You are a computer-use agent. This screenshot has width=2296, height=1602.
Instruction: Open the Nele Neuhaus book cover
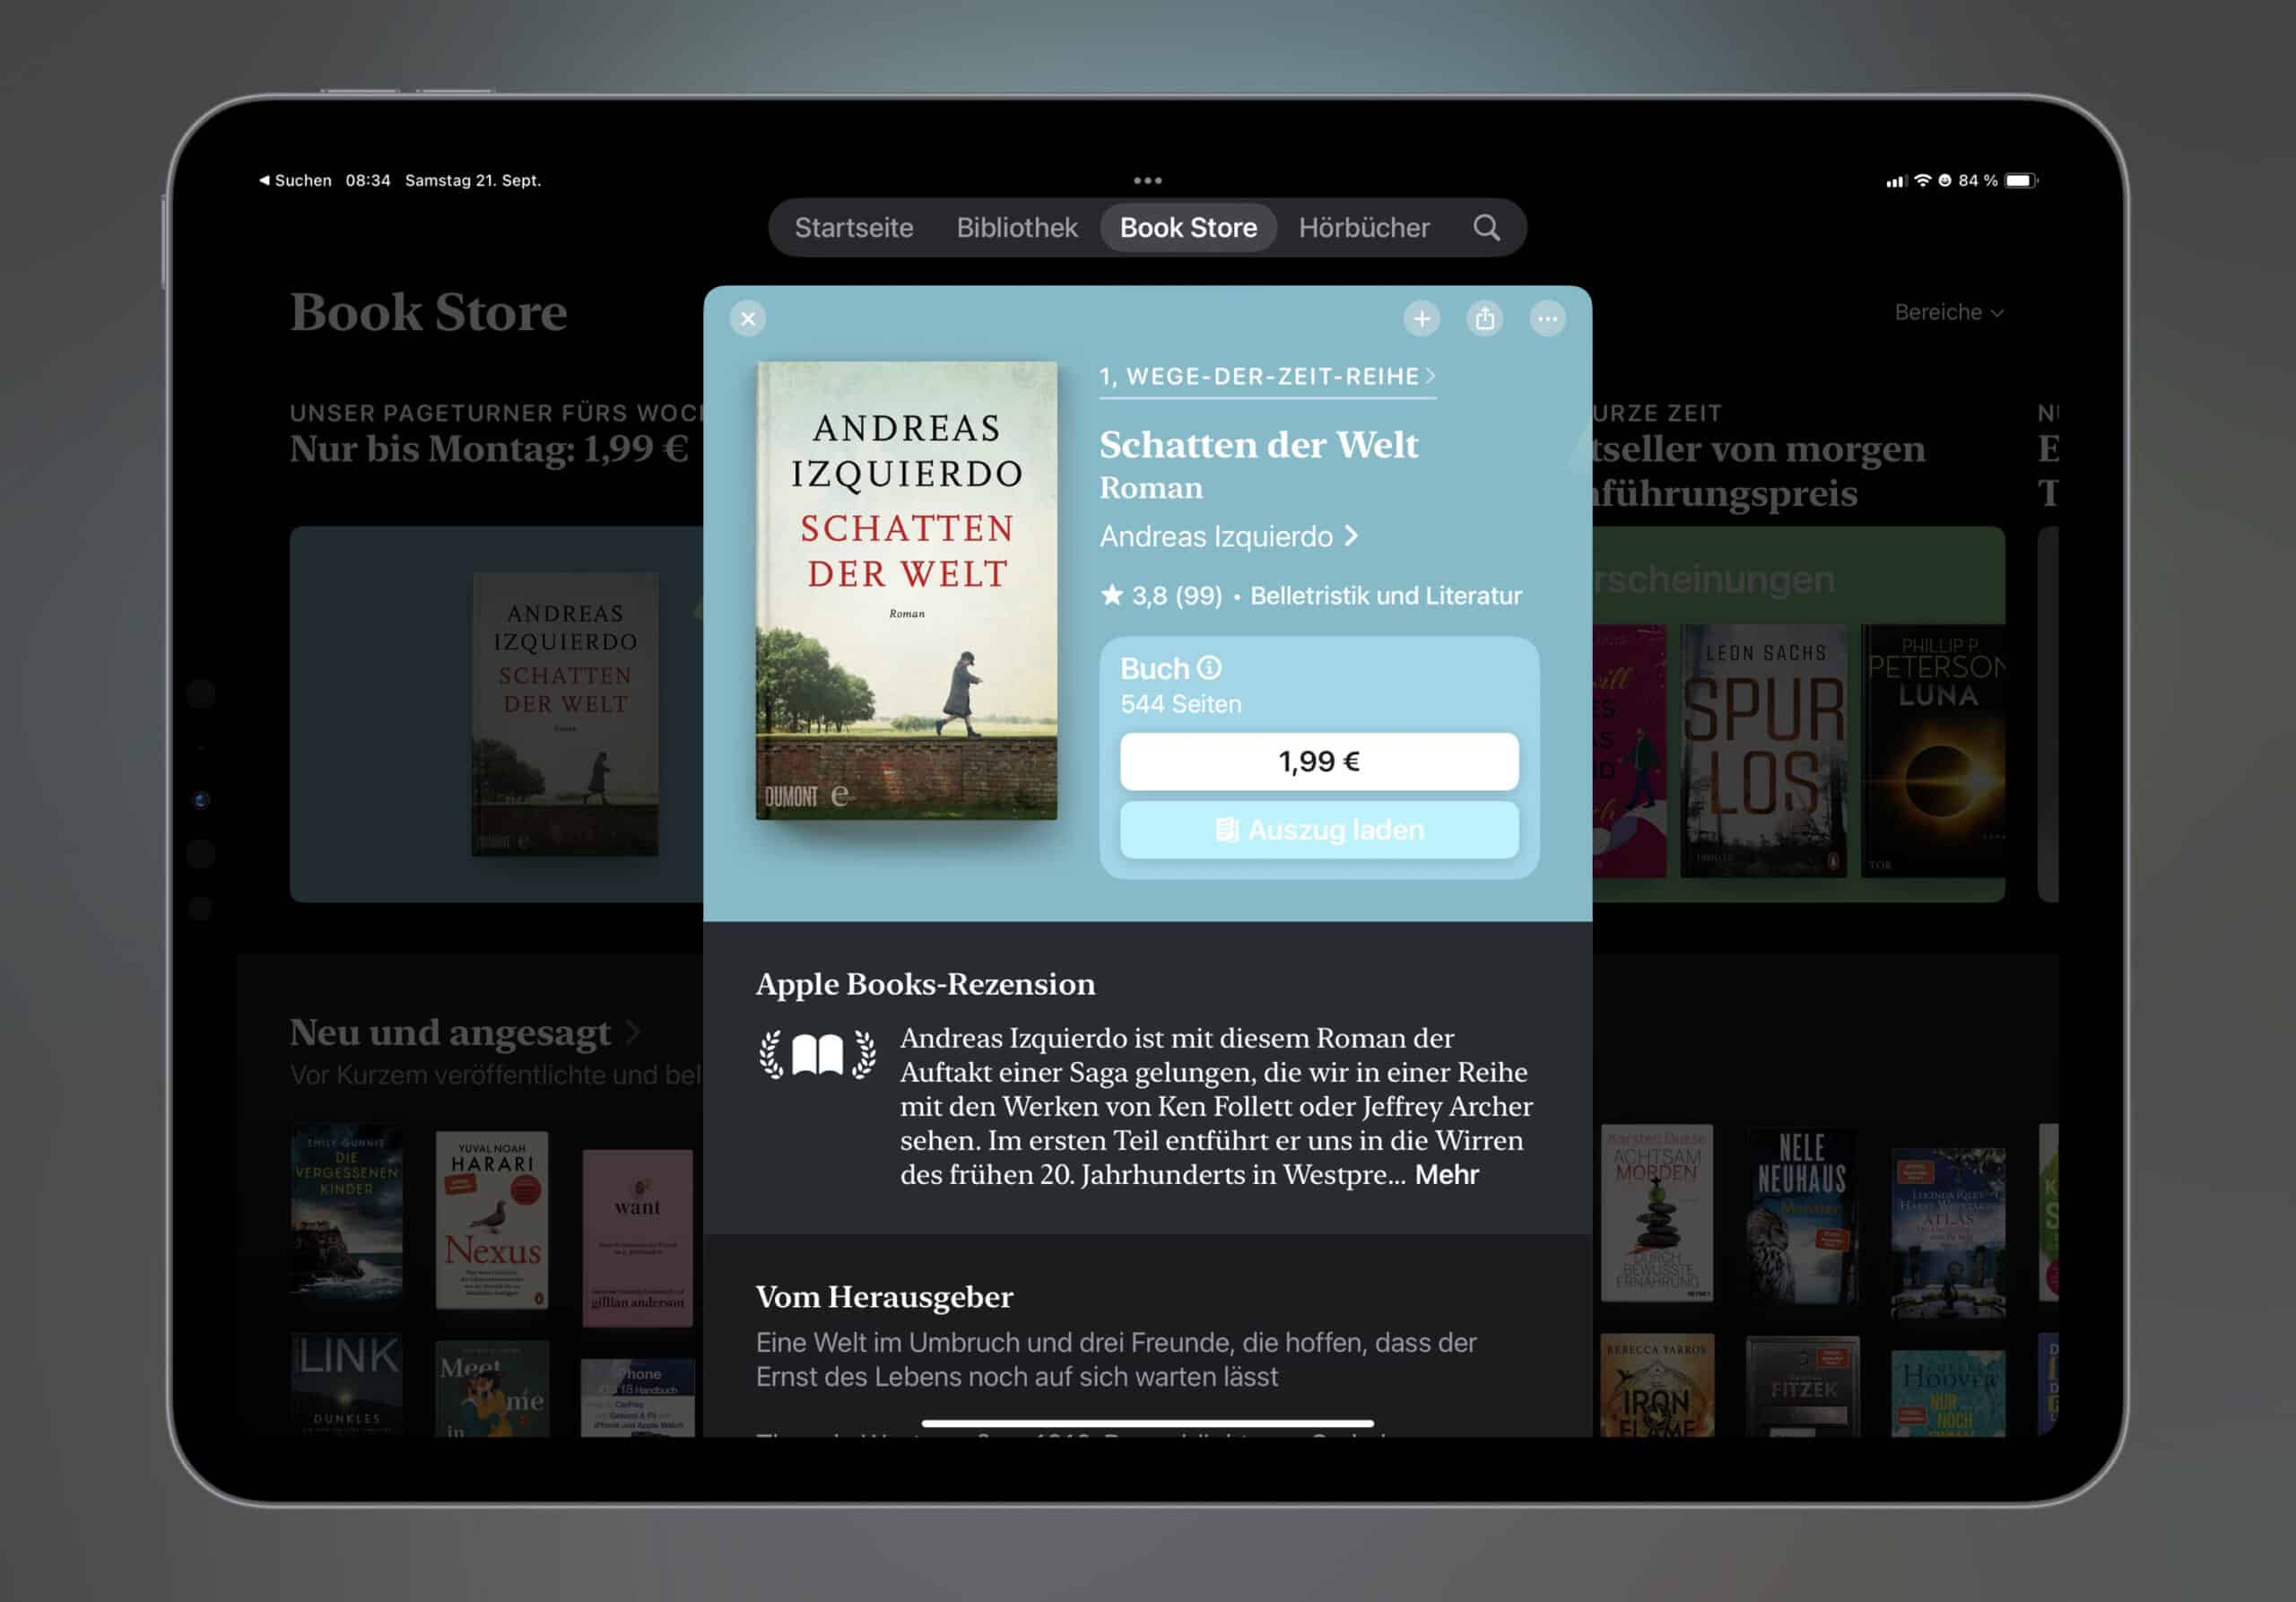1802,1216
